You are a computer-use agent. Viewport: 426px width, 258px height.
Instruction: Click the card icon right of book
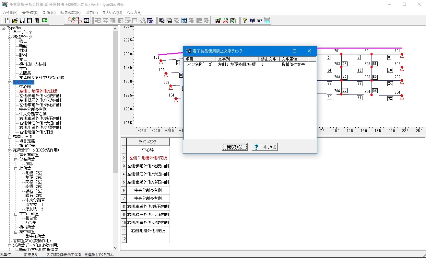tap(260, 20)
